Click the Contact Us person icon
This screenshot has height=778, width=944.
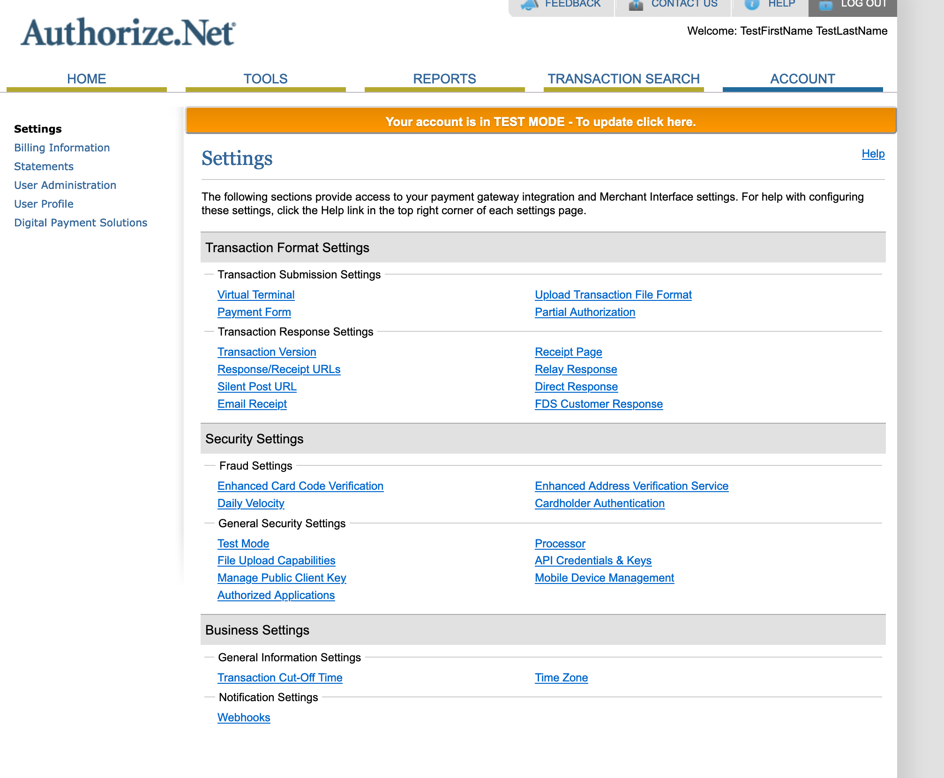tap(636, 5)
